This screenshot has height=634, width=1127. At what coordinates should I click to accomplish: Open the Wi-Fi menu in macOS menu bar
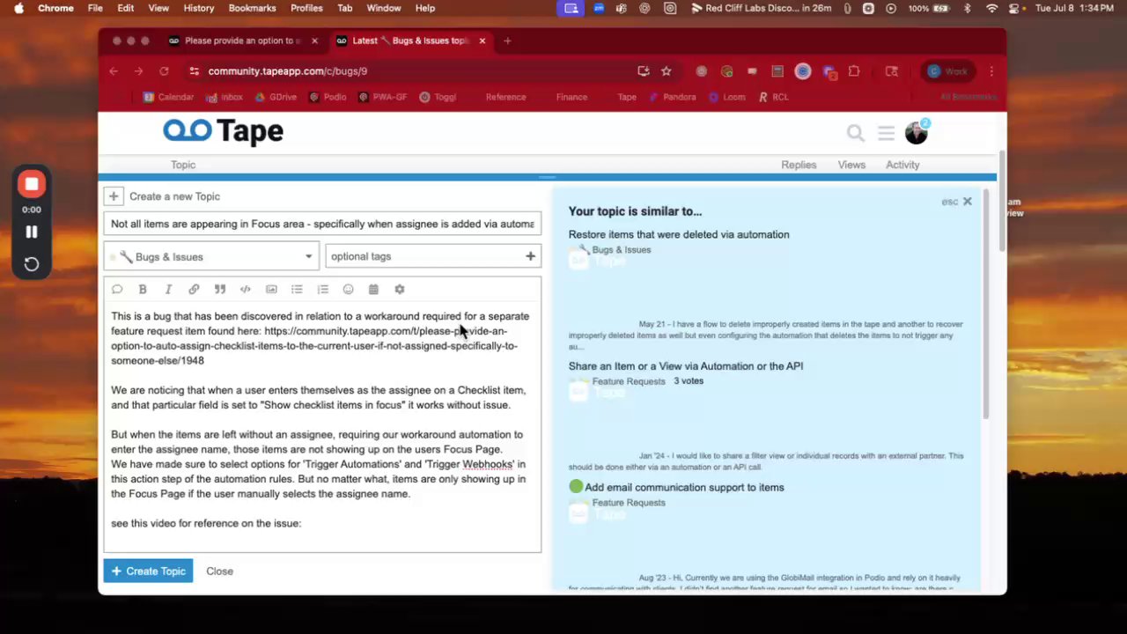point(992,8)
